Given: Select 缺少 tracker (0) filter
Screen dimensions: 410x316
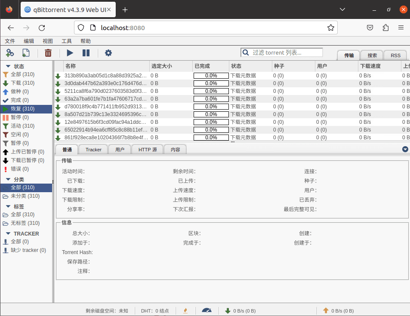Looking at the screenshot, I should 26,250.
